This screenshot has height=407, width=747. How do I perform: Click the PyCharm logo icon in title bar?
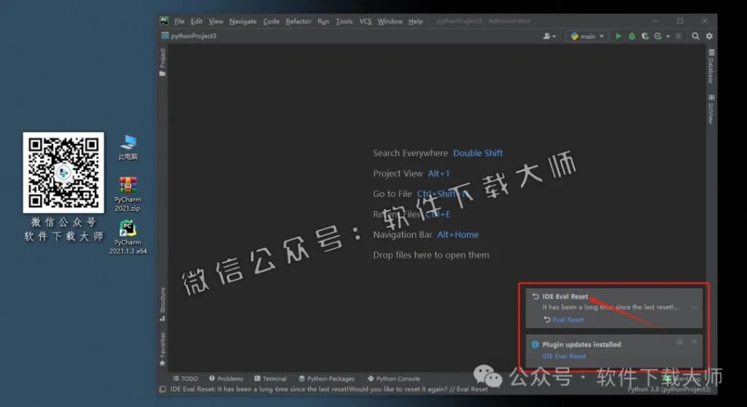coord(164,21)
